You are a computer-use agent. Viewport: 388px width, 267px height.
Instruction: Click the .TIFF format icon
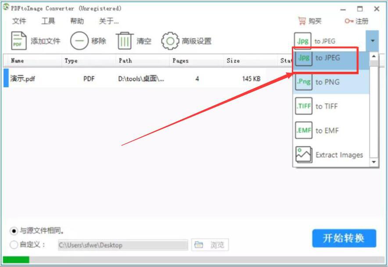pos(304,106)
